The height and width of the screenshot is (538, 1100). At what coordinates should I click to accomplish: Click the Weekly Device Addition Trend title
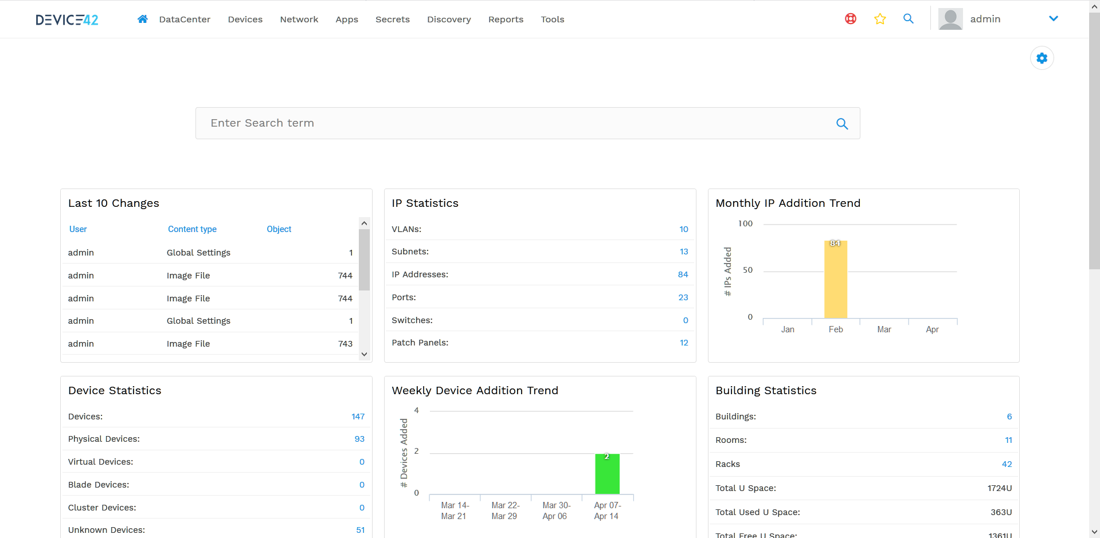point(475,391)
